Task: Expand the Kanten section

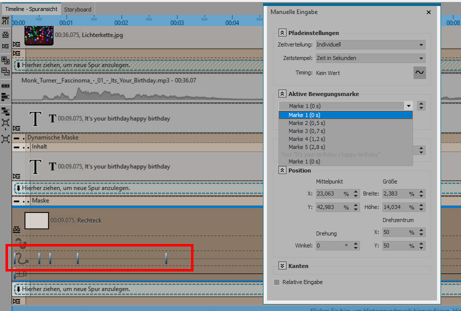Action: (x=282, y=266)
